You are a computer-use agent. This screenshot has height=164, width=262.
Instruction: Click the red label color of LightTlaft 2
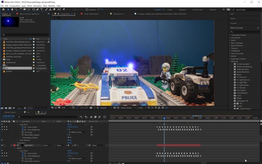[x=14, y=145]
